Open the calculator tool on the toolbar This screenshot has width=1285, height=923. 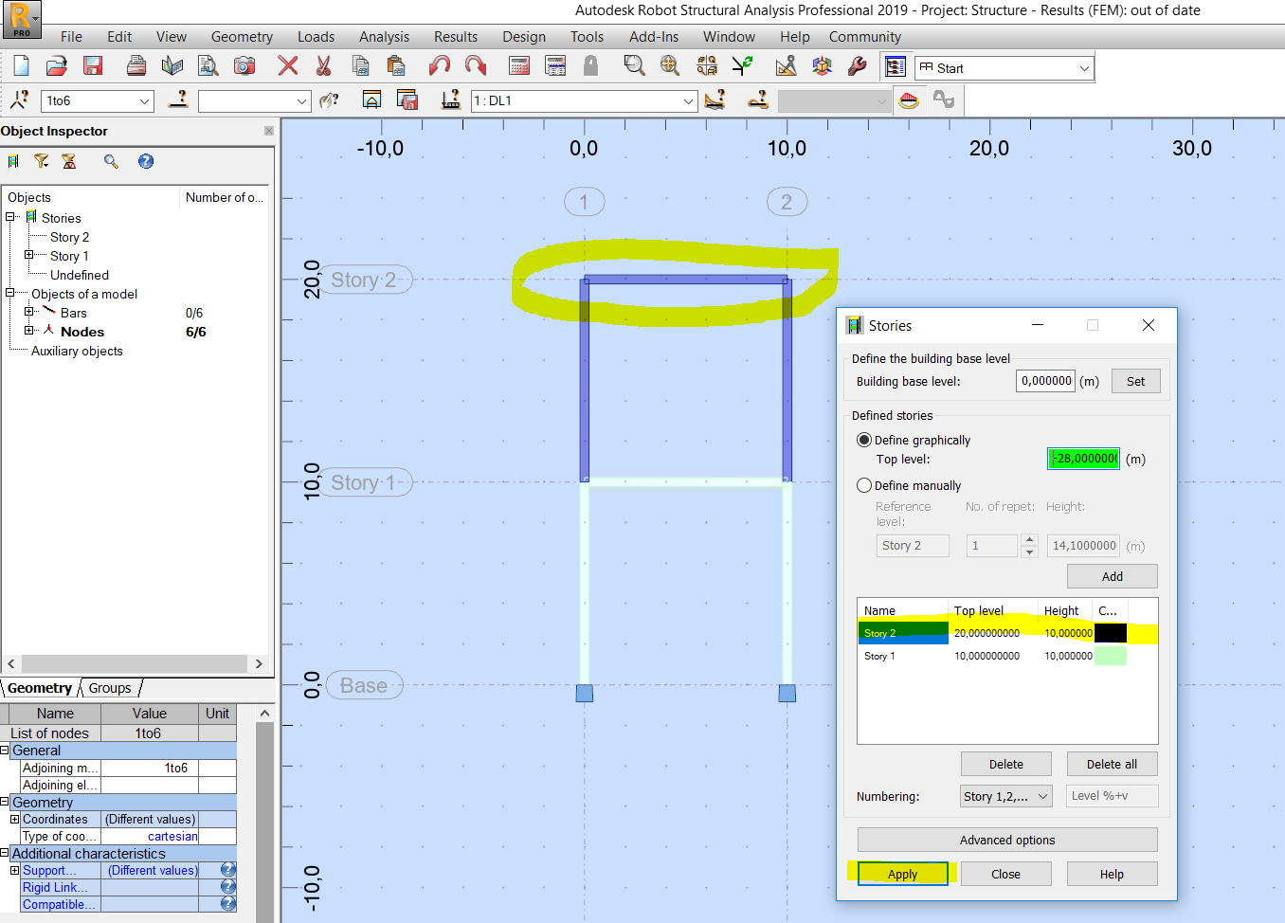519,65
